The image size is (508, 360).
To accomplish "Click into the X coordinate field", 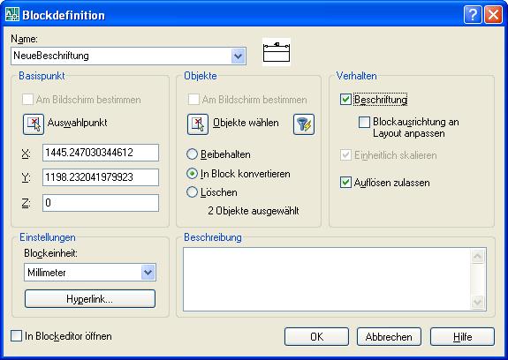I will (x=101, y=153).
